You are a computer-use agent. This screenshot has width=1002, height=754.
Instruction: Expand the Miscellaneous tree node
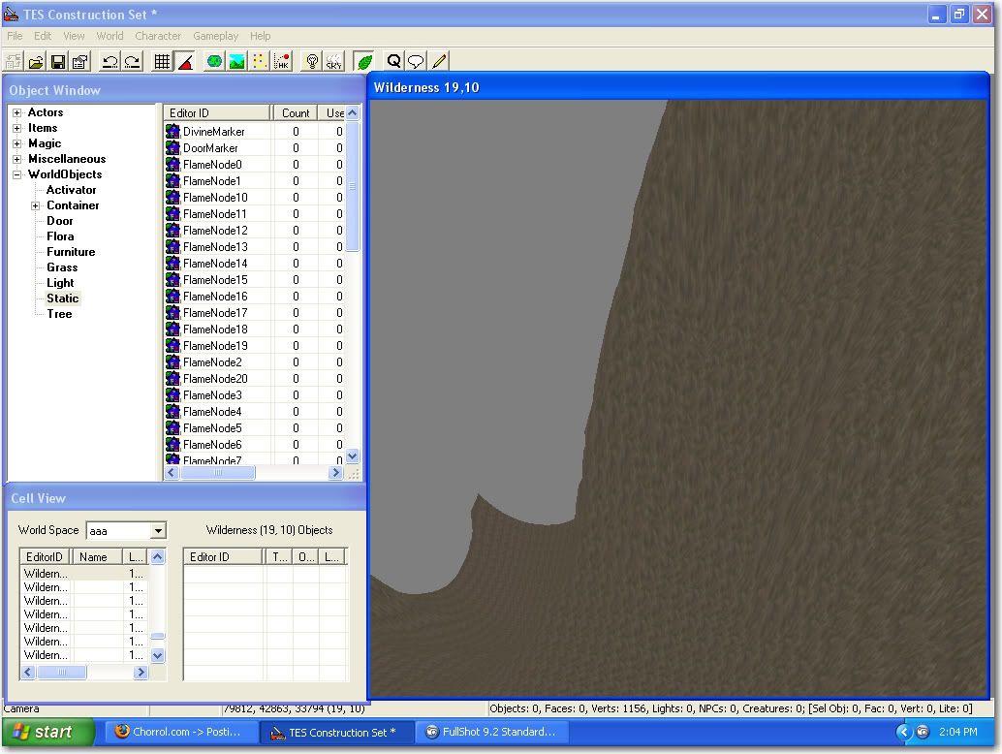(x=17, y=159)
